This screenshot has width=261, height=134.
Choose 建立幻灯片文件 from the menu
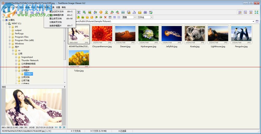[60, 11]
